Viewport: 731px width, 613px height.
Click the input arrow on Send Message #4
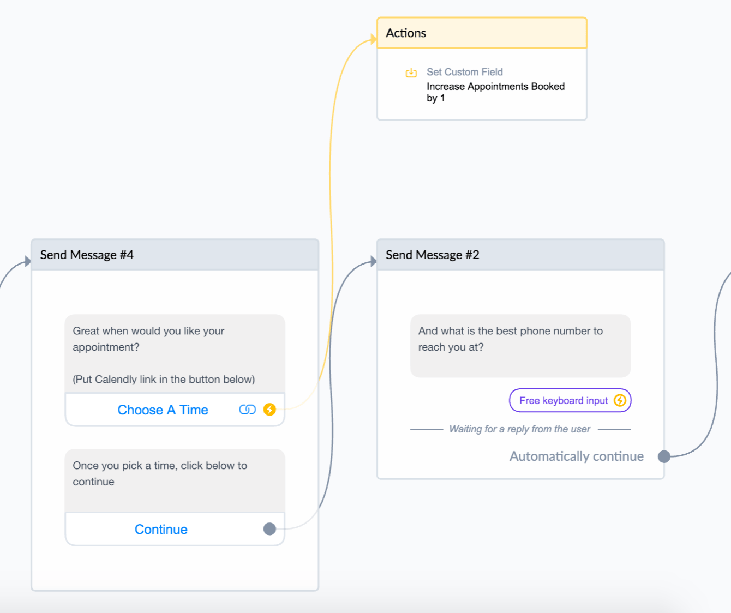[x=28, y=261]
